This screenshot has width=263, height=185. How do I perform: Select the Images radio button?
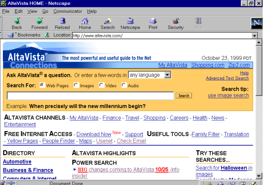(x=76, y=85)
